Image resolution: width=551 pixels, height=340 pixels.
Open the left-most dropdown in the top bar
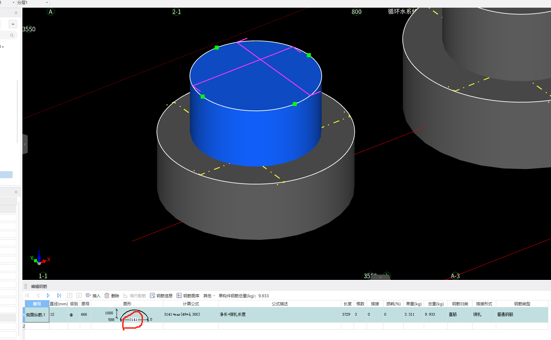coord(13,2)
